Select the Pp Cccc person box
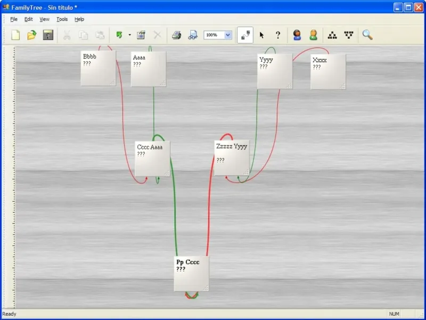 pyautogui.click(x=192, y=274)
